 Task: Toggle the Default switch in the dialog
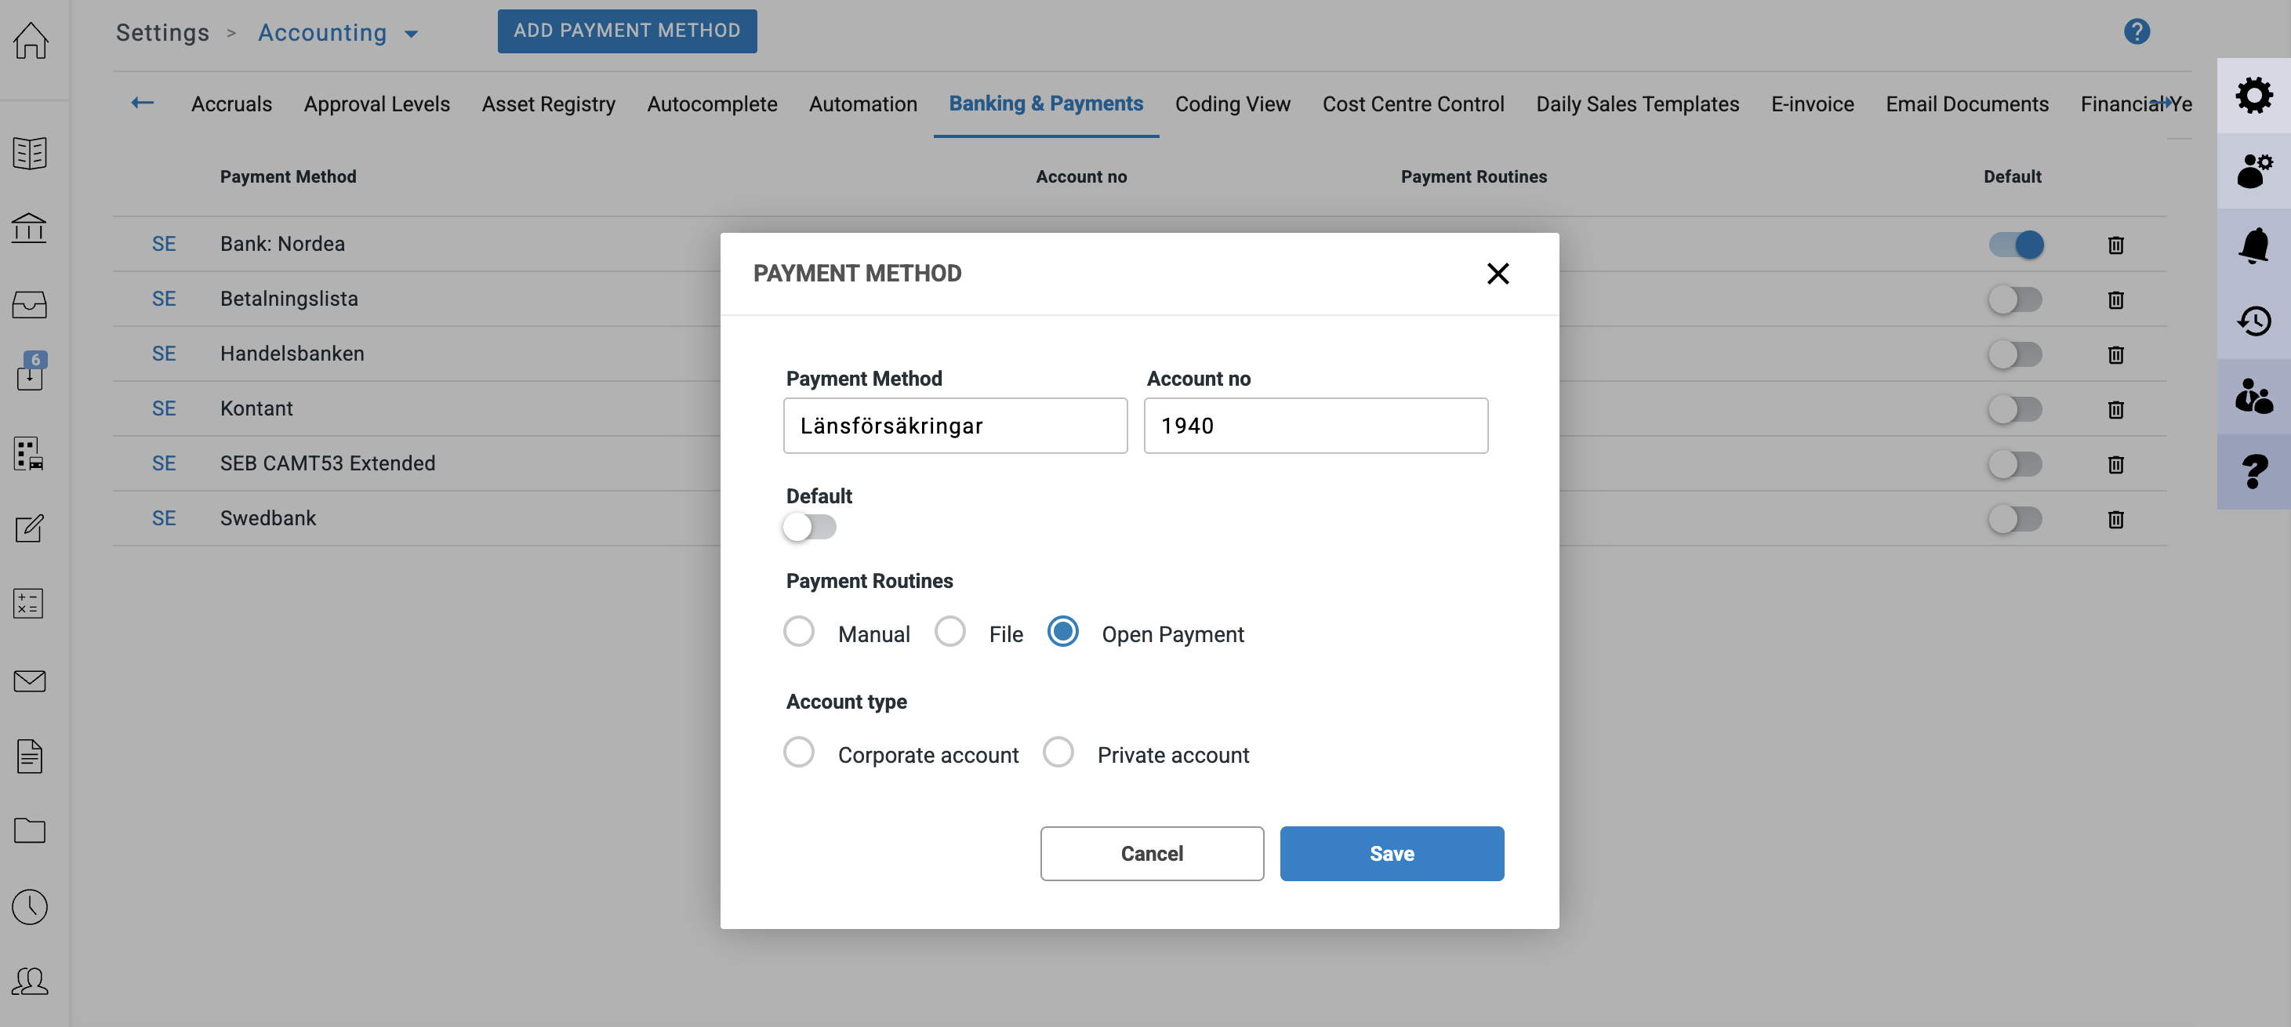point(809,528)
